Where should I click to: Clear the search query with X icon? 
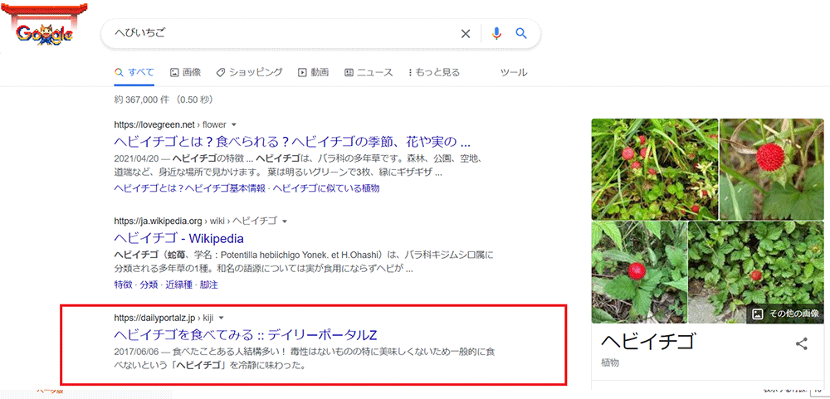pyautogui.click(x=466, y=34)
